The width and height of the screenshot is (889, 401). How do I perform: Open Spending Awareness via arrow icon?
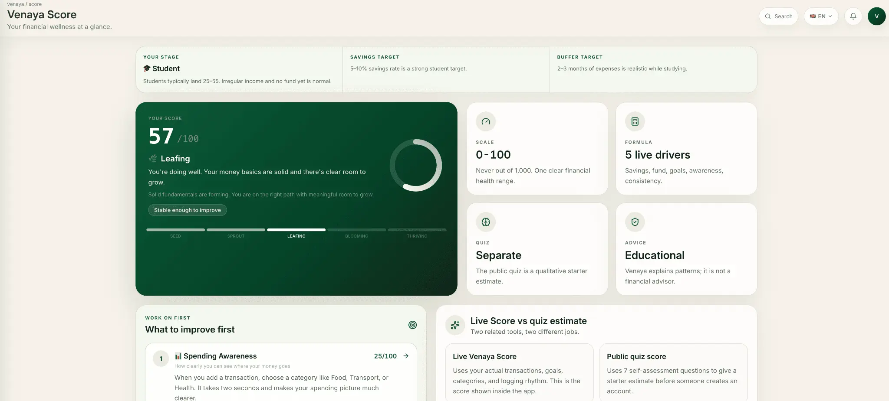tap(406, 356)
